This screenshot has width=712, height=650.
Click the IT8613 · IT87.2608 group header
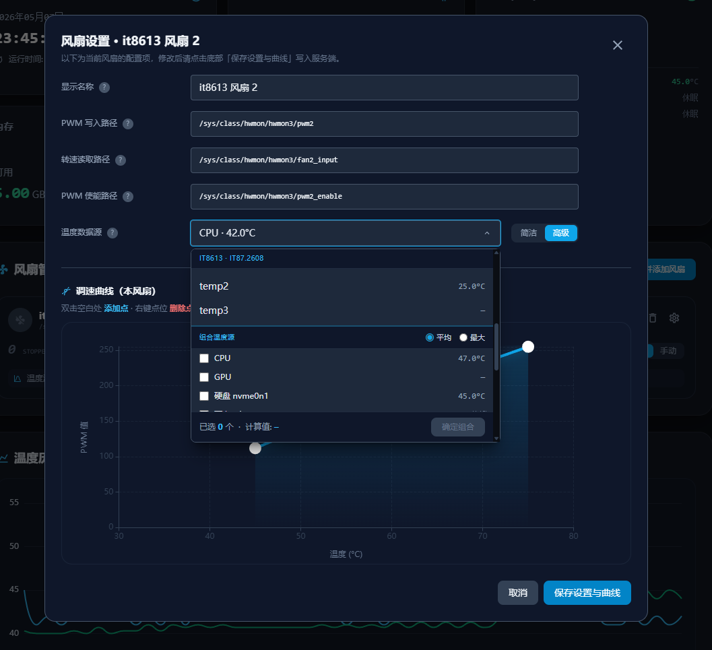click(231, 258)
